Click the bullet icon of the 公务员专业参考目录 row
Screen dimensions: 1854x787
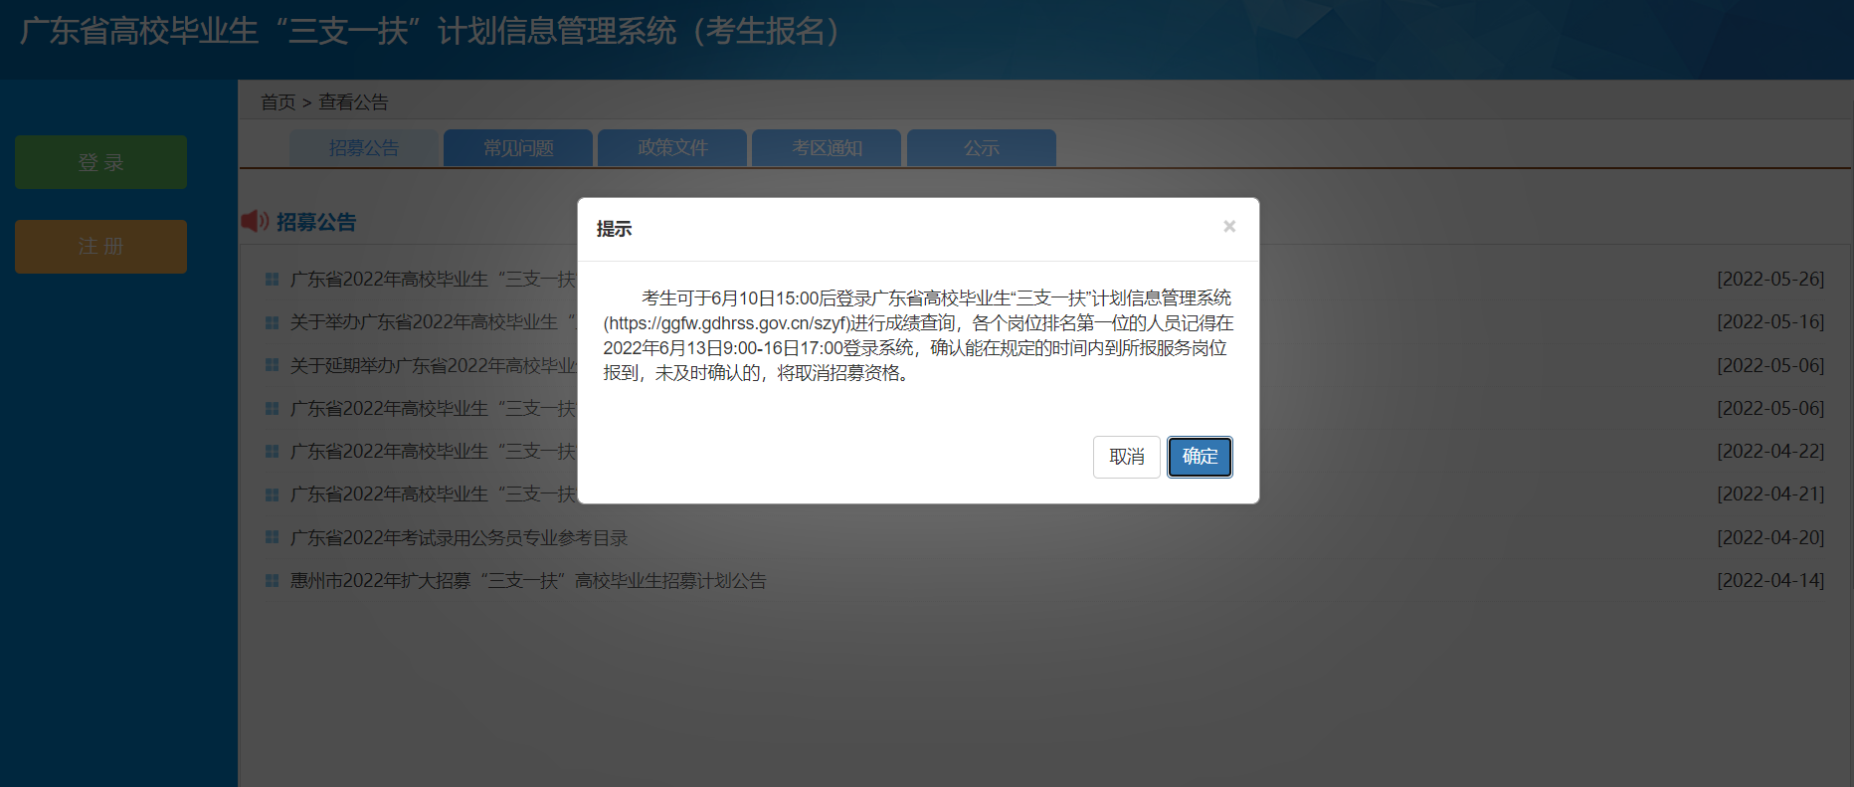(x=272, y=537)
